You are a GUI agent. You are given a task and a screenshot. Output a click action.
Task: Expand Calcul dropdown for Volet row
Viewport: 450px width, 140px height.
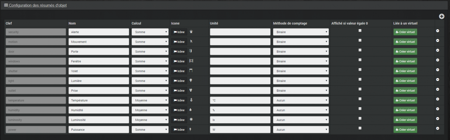pyautogui.click(x=150, y=71)
